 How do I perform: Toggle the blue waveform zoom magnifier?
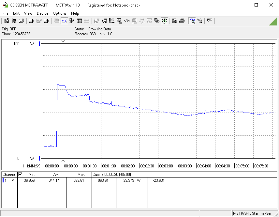pyautogui.click(x=192, y=21)
